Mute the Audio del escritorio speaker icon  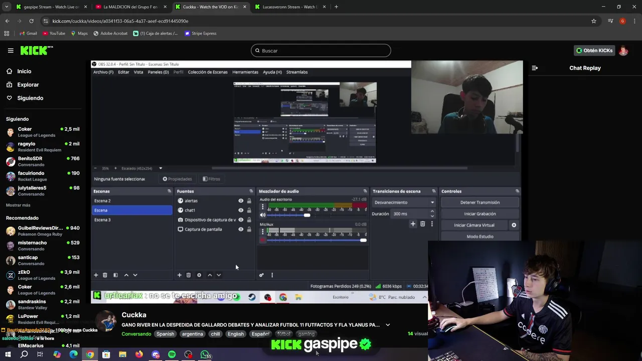[x=262, y=215]
